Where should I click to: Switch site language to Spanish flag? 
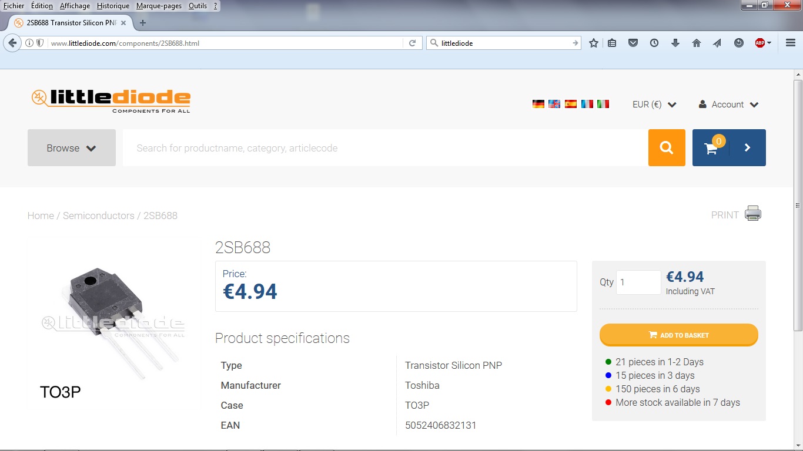click(x=571, y=104)
